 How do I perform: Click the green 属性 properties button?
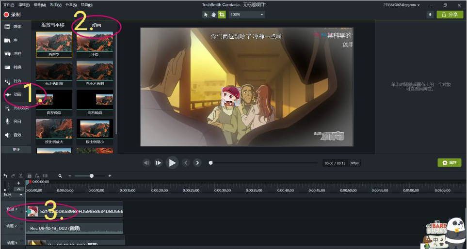point(450,163)
